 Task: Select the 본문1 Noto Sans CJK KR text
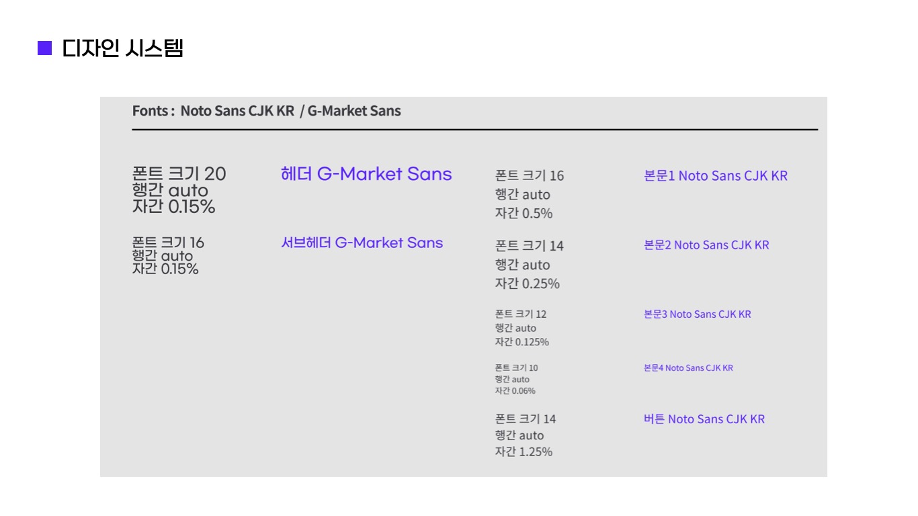[x=715, y=176]
